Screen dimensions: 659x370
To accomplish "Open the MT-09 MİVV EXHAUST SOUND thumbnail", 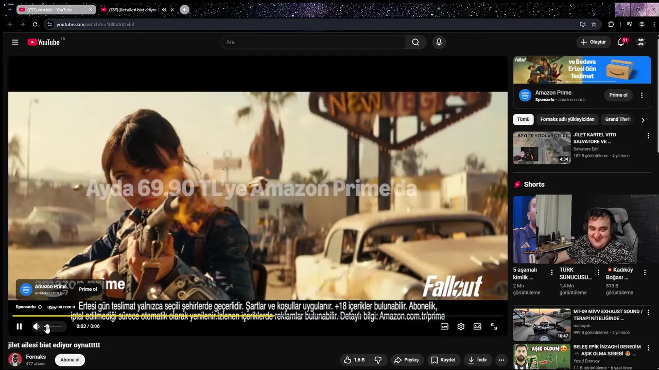I will click(542, 324).
